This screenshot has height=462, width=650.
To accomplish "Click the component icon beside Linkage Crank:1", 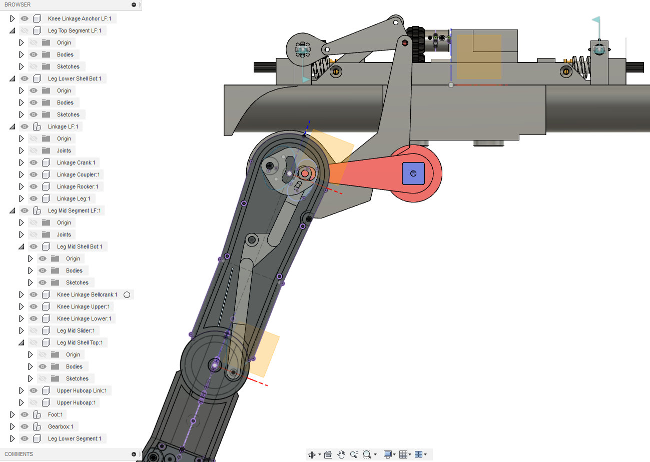I will 46,162.
